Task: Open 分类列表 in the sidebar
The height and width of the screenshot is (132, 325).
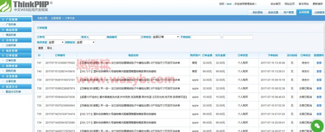Action: pos(11,45)
